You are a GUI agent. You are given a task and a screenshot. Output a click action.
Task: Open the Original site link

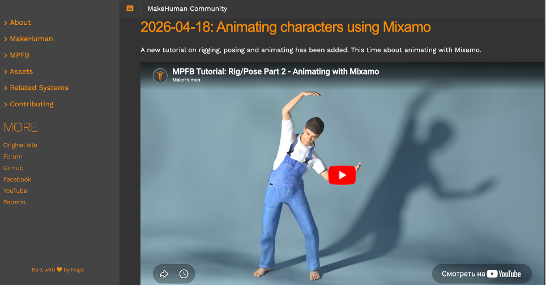20,145
